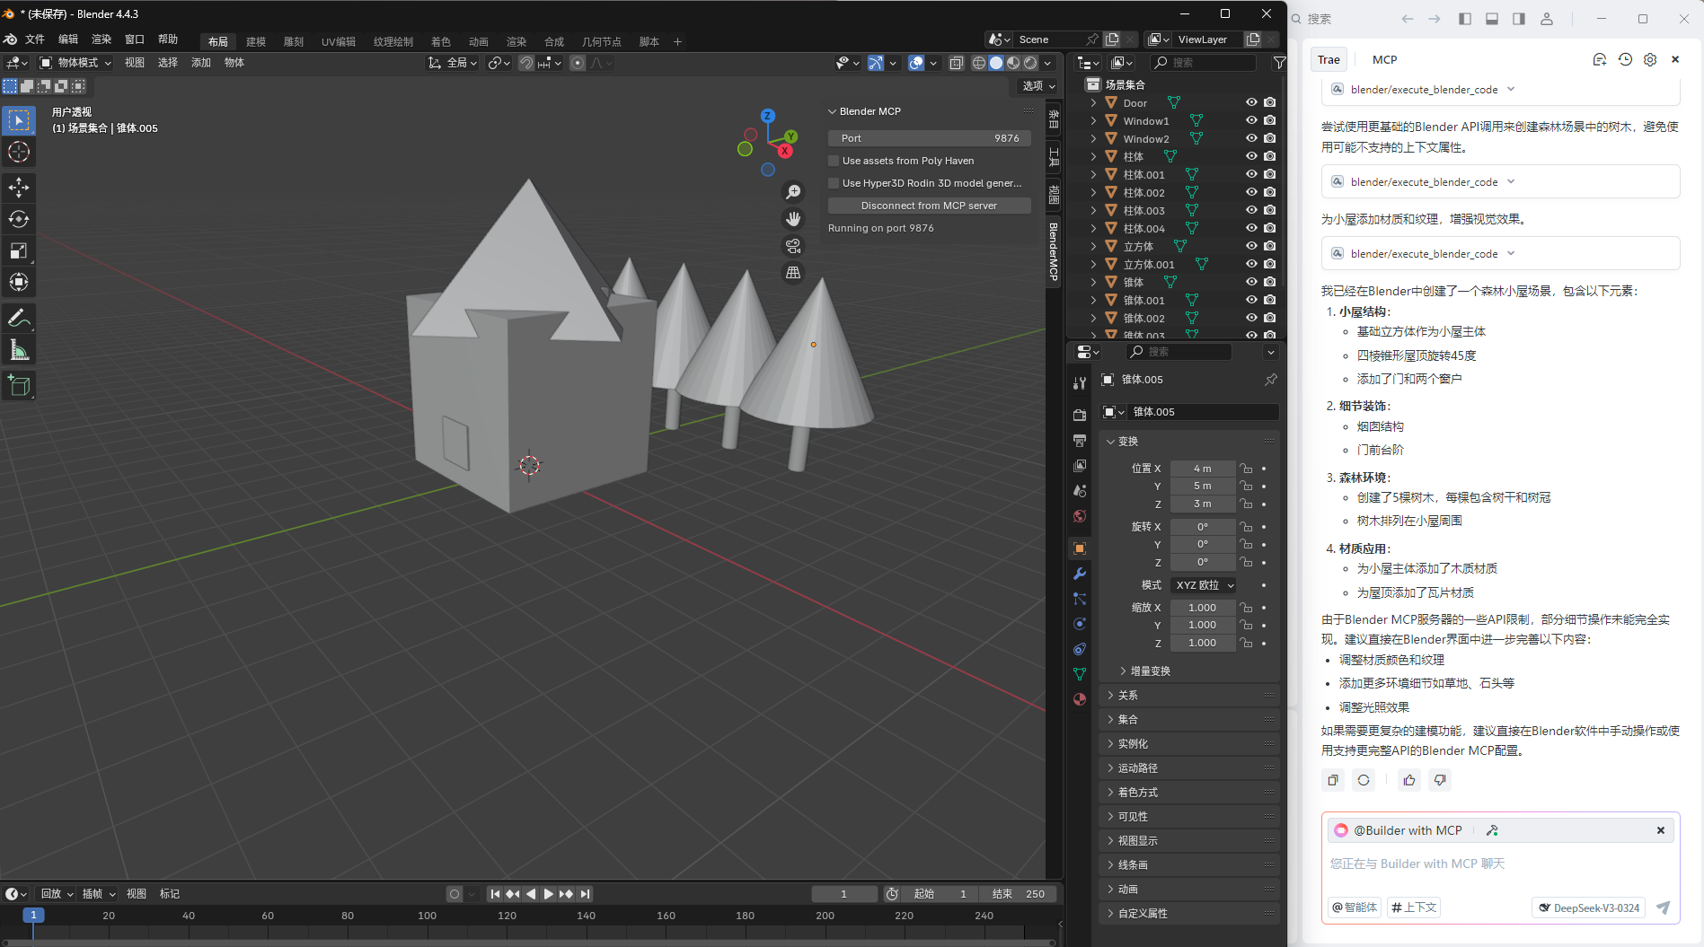Open the DeepSeek-V3-0324 model selector
Viewport: 1704px width, 947px height.
click(1588, 908)
